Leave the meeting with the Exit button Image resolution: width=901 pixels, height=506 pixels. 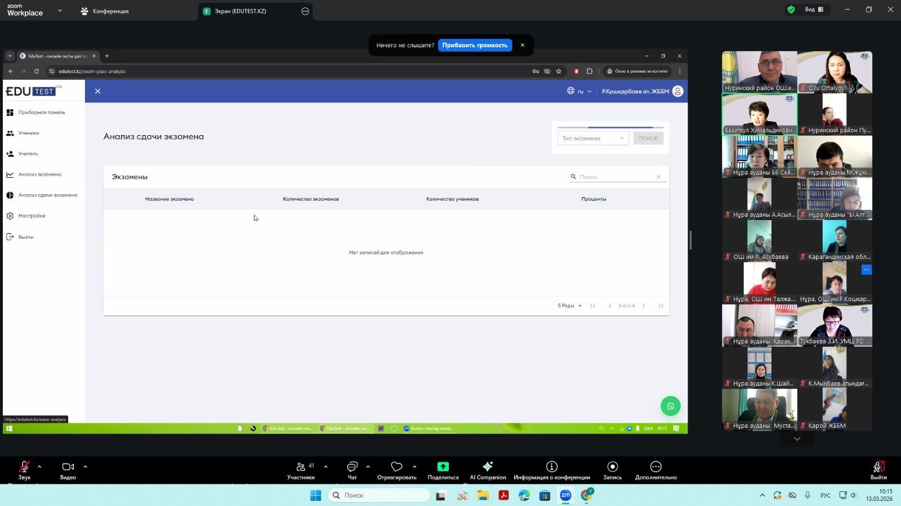[x=878, y=469]
